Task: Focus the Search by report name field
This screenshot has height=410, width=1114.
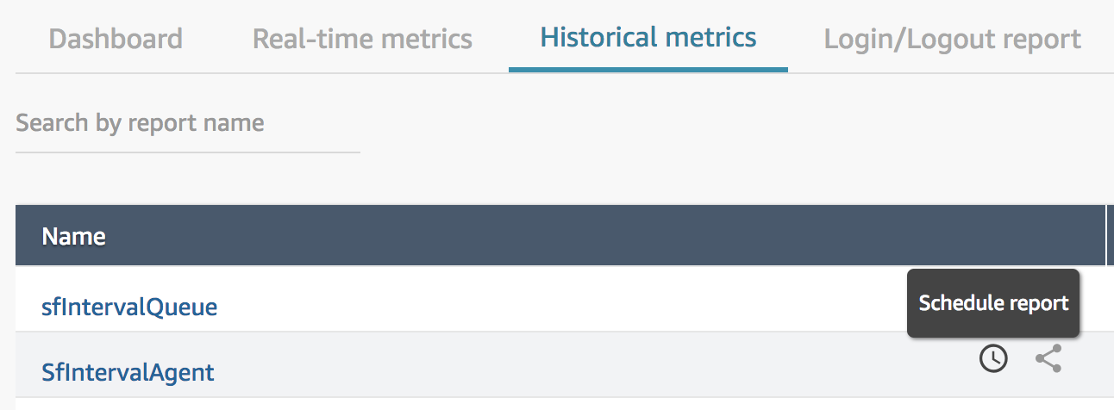Action: coord(187,123)
